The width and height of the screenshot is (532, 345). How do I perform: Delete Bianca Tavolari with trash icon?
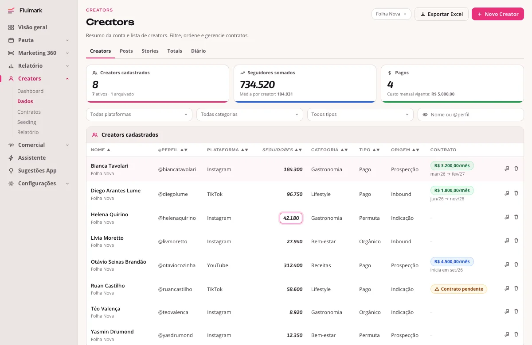[516, 169]
